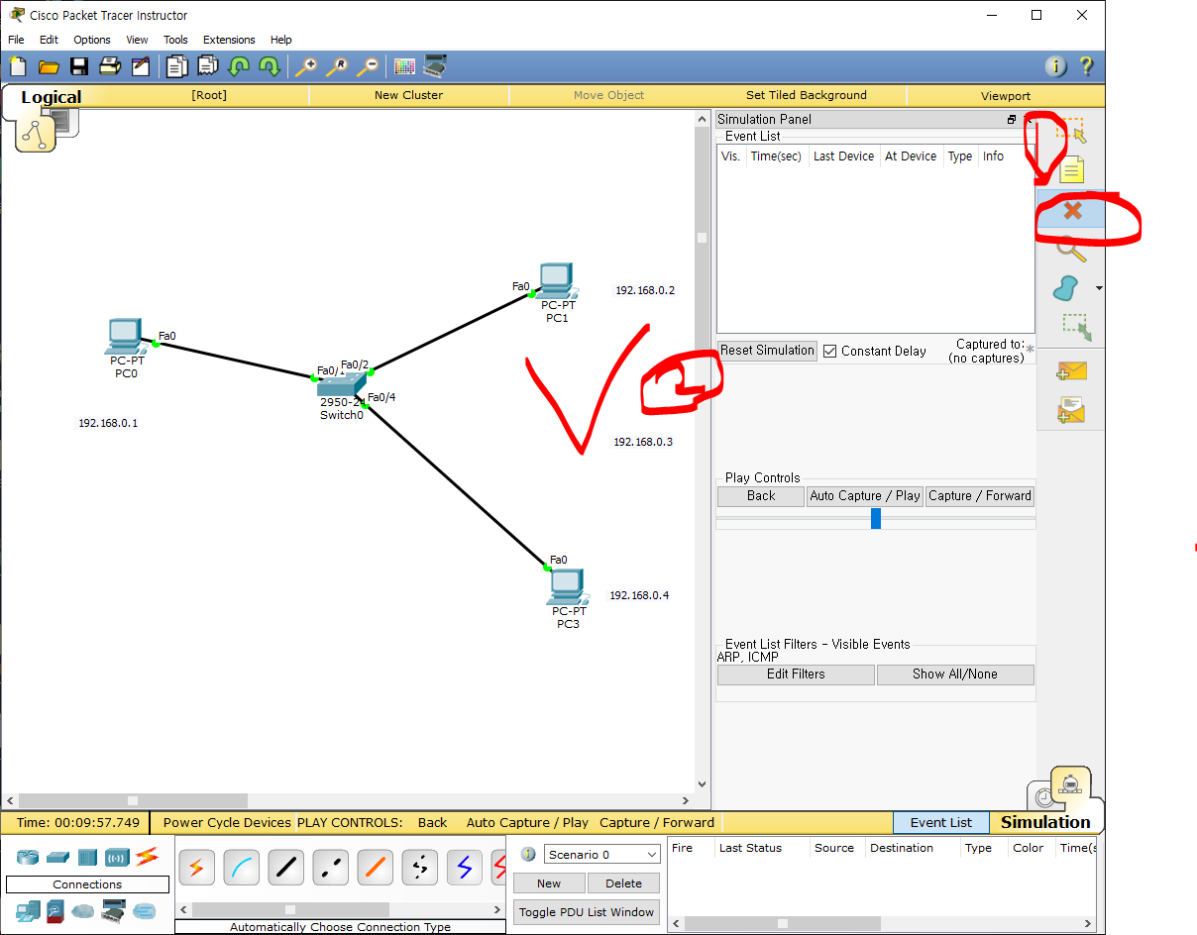Click the Delete scenario button
Screen dimensions: 1197x935
coord(623,883)
